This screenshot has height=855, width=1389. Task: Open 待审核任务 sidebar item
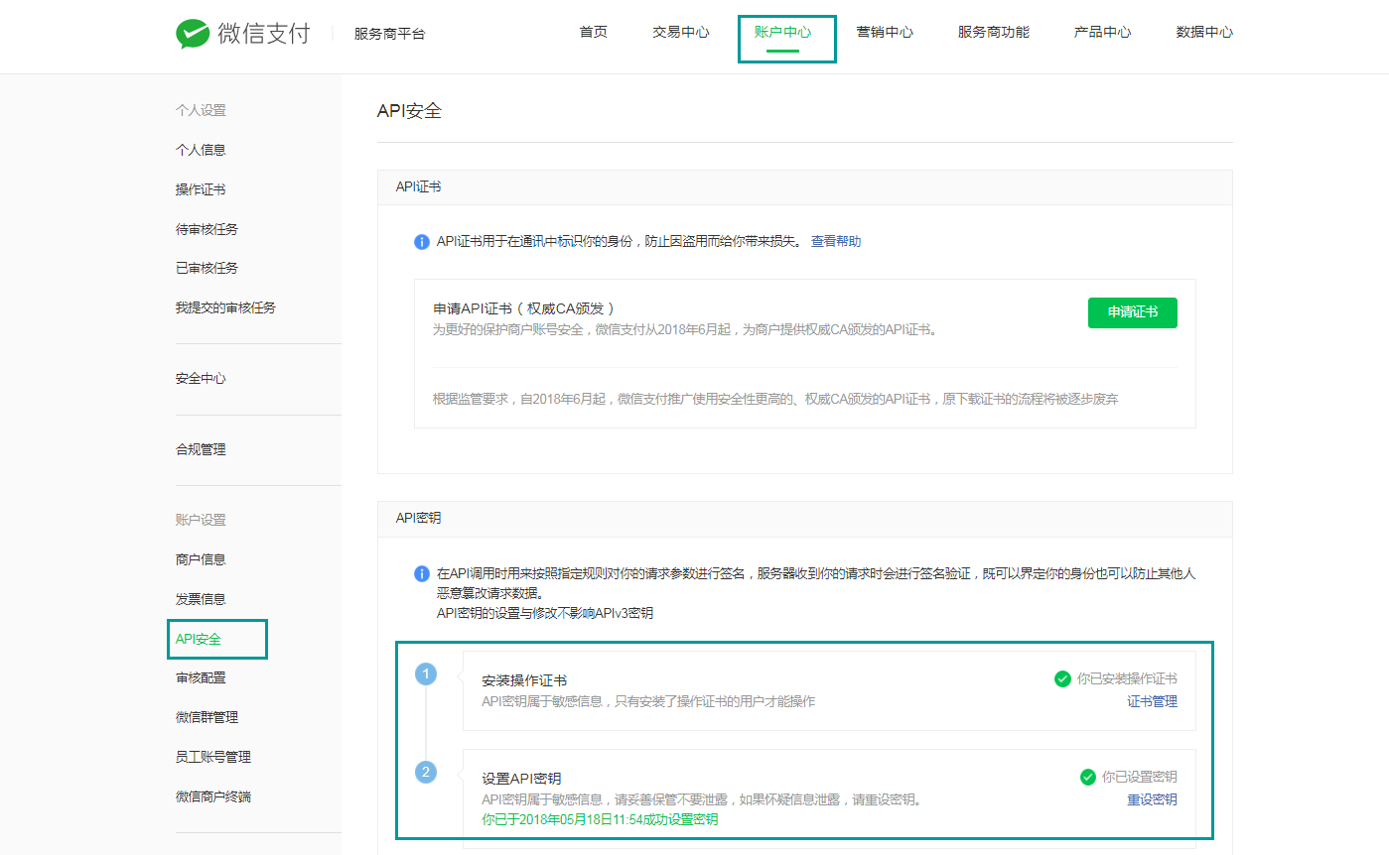tap(207, 229)
